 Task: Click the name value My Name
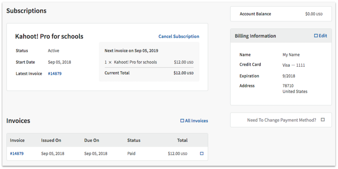click(291, 55)
